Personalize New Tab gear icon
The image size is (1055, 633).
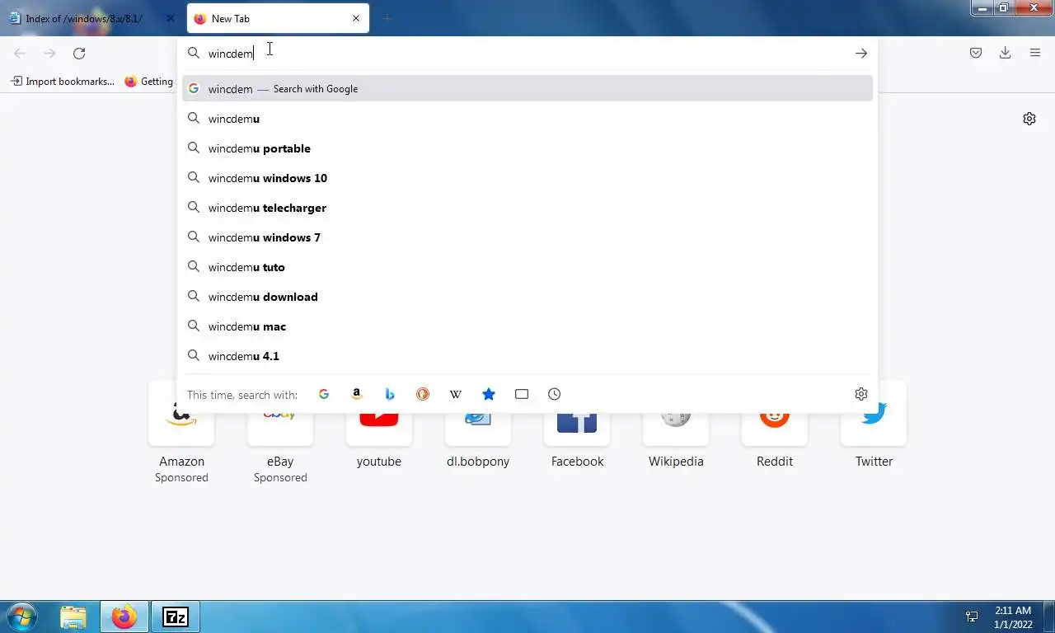(1029, 119)
